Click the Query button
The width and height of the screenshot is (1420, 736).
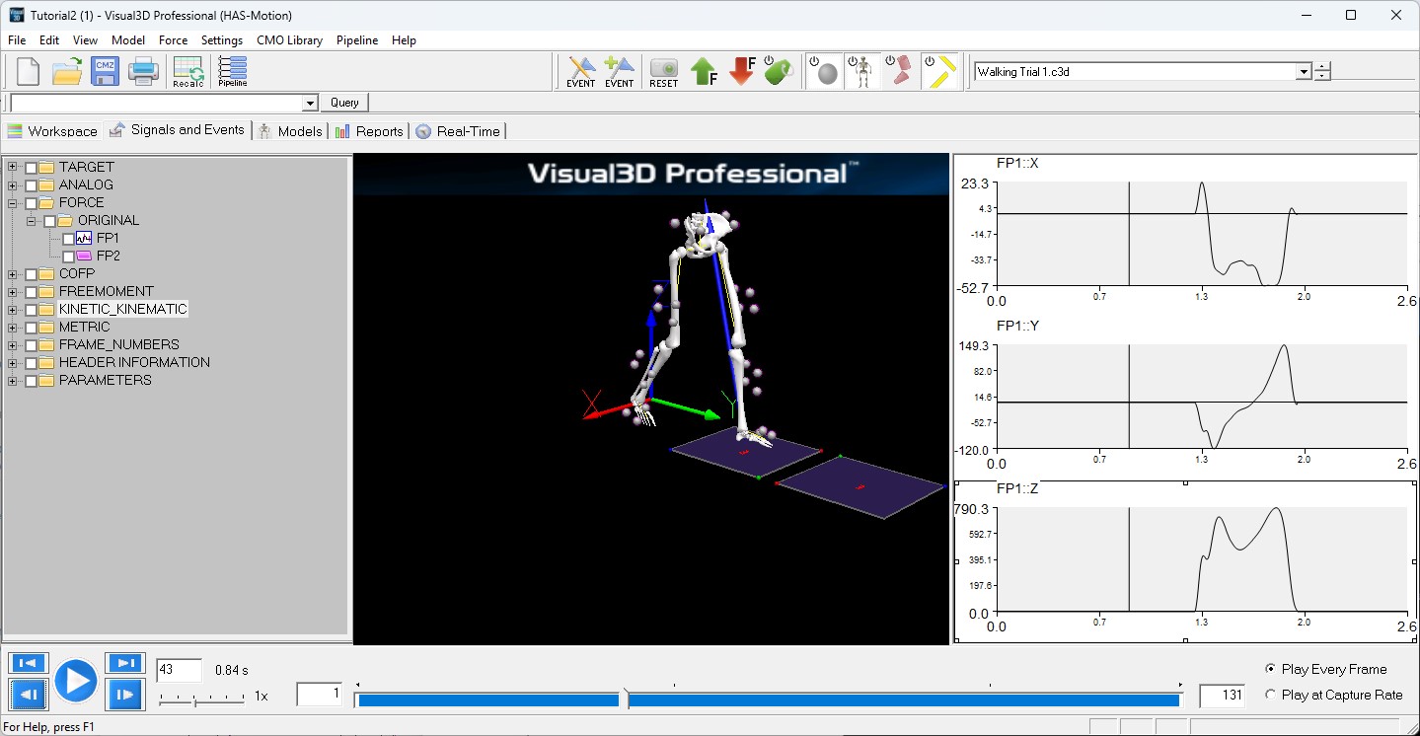tap(344, 103)
